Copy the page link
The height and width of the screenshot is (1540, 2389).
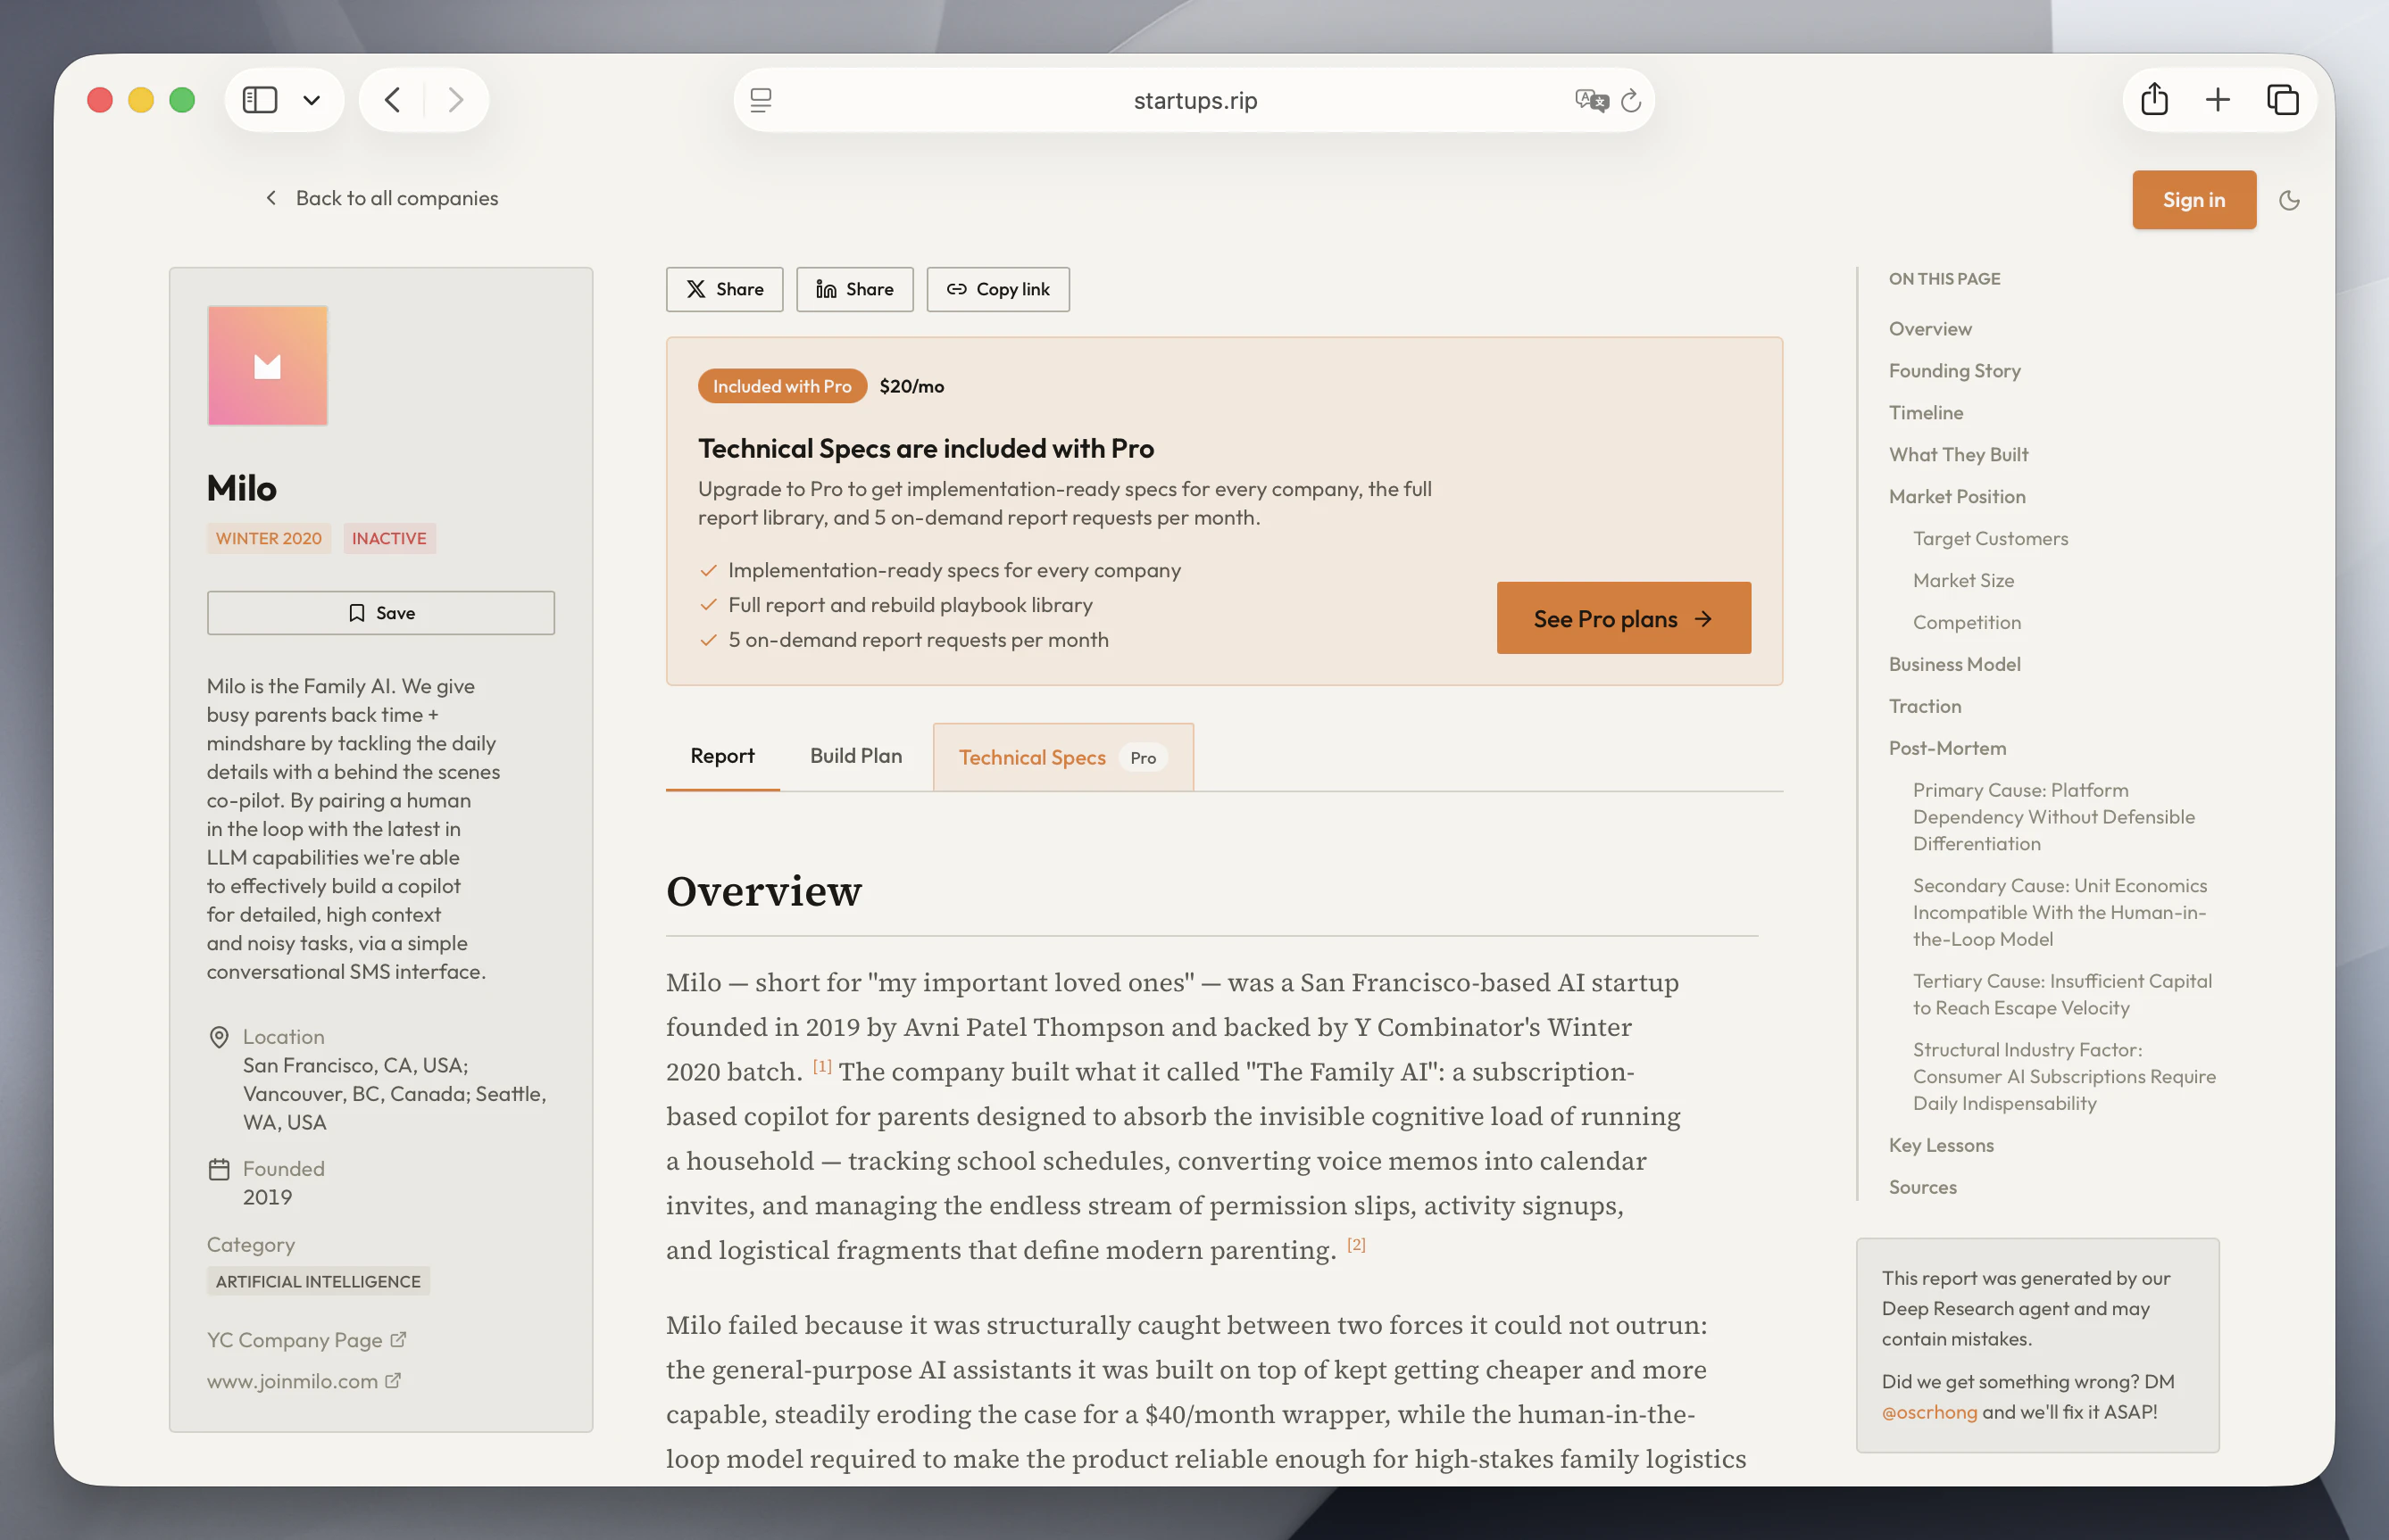click(997, 289)
